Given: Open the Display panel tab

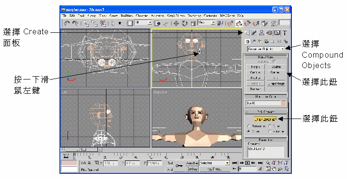Looking at the screenshot, I should pyautogui.click(x=277, y=33).
